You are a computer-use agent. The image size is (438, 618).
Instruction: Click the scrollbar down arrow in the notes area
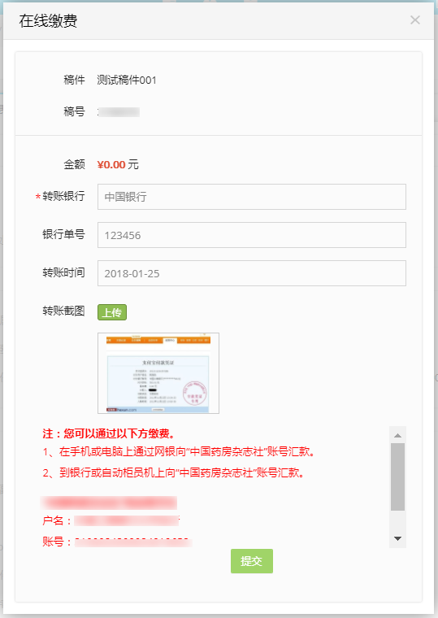(x=397, y=538)
